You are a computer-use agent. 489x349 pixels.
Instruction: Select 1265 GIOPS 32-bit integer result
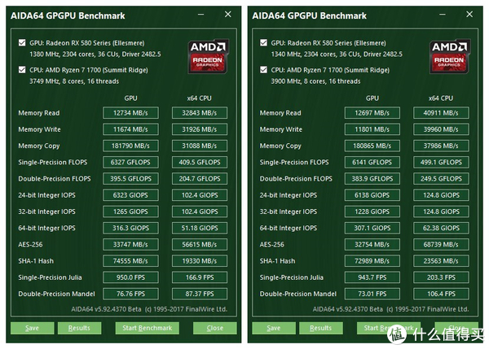[x=130, y=212]
